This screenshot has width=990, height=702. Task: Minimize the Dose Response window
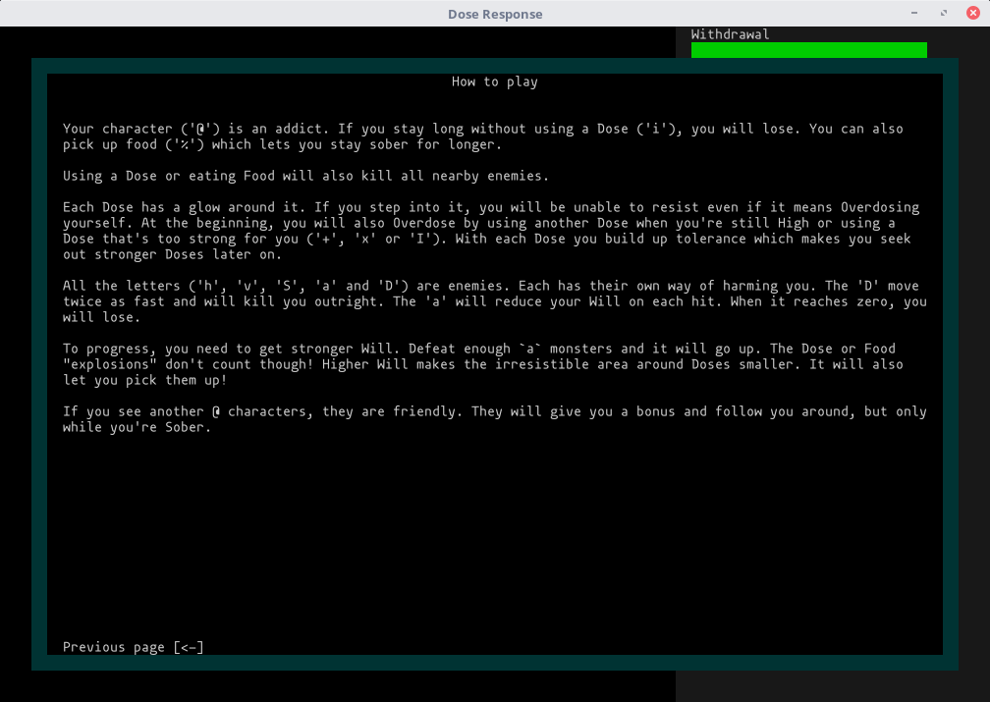[914, 13]
